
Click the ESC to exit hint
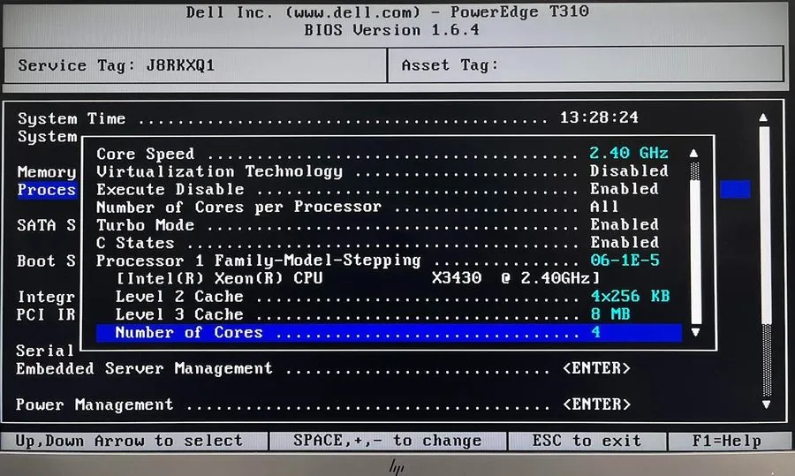pyautogui.click(x=587, y=441)
